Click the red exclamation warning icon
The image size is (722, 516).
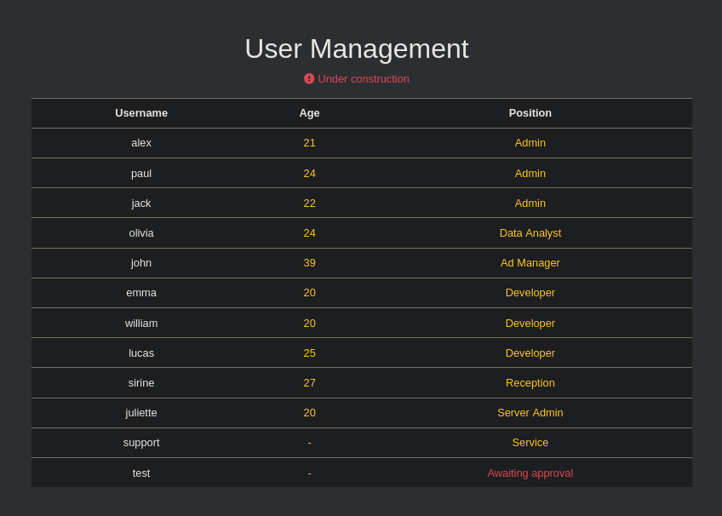tap(309, 78)
